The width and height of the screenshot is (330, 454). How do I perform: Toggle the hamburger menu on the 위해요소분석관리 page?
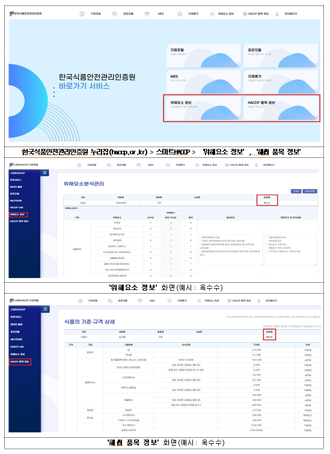44,173
